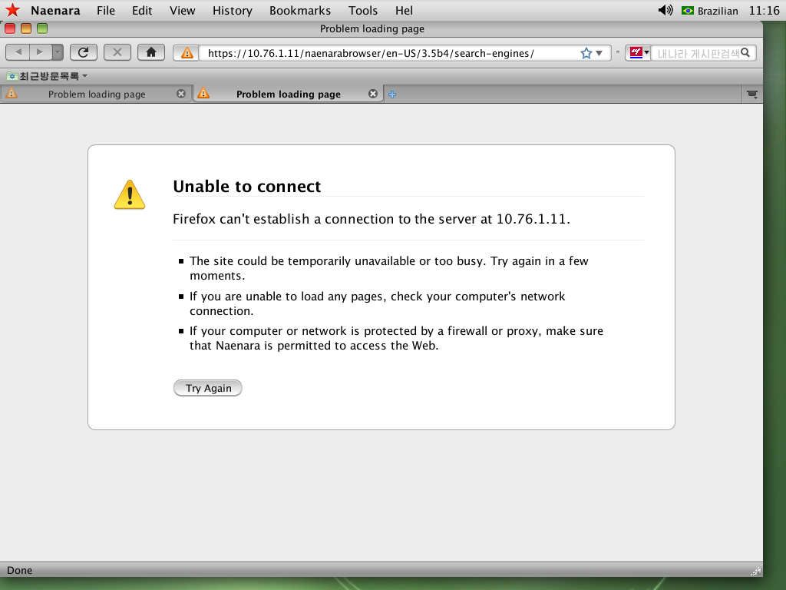Viewport: 786px width, 590px height.
Task: Go to the Home page
Action: click(x=151, y=51)
